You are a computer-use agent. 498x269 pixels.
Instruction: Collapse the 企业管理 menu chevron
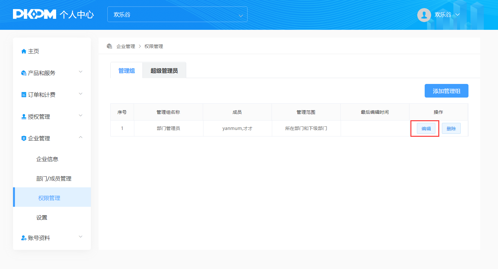click(x=81, y=137)
